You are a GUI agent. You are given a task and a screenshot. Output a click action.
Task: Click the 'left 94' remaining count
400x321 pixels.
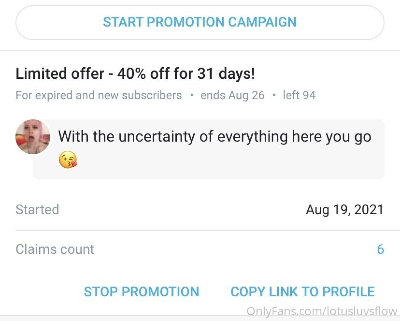click(299, 95)
